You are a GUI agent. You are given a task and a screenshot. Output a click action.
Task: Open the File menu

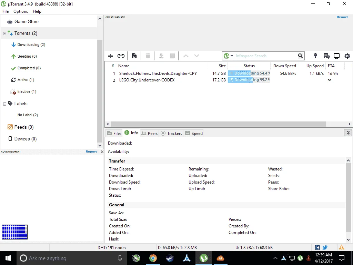[x=6, y=11]
